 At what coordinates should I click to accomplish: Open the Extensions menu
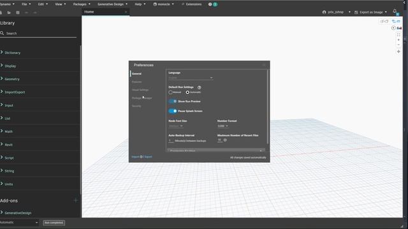tap(191, 4)
